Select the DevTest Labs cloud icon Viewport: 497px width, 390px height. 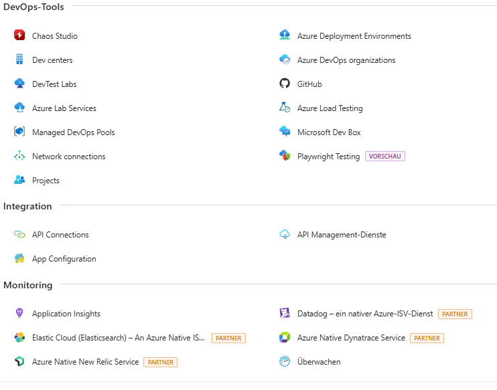[19, 84]
